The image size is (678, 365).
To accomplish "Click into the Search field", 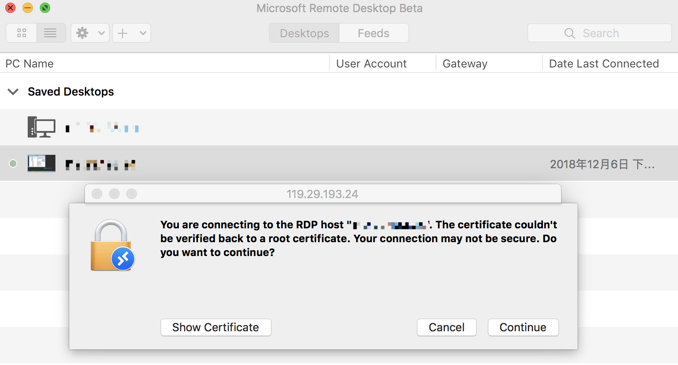I will pyautogui.click(x=606, y=33).
